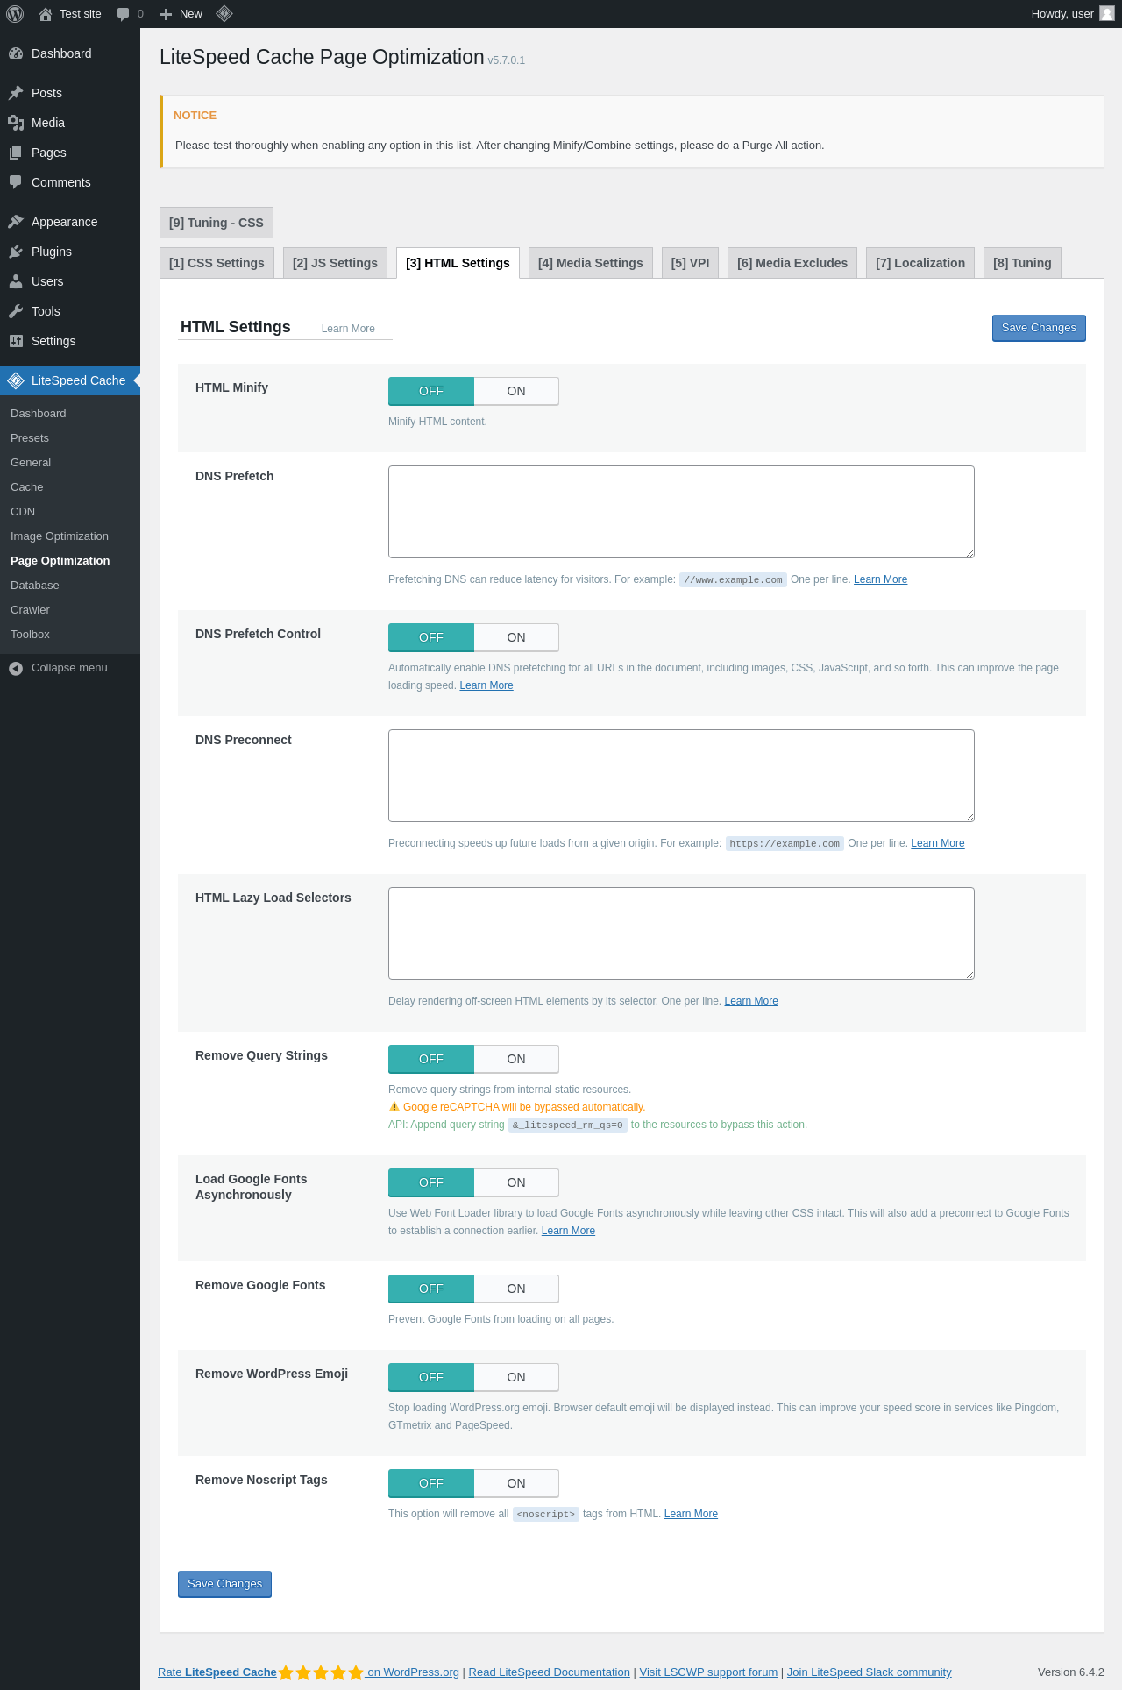Click the Users icon in sidebar

tap(16, 281)
